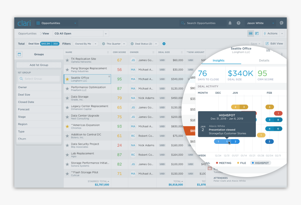The image size is (301, 205).
Task: Click red meeting marker in February
Action: (278, 113)
